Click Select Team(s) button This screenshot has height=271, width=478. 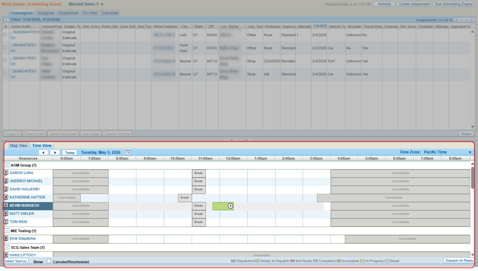tap(16, 261)
